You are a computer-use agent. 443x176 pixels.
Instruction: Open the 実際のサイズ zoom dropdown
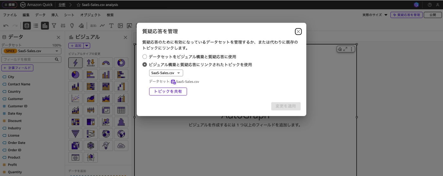click(x=375, y=15)
